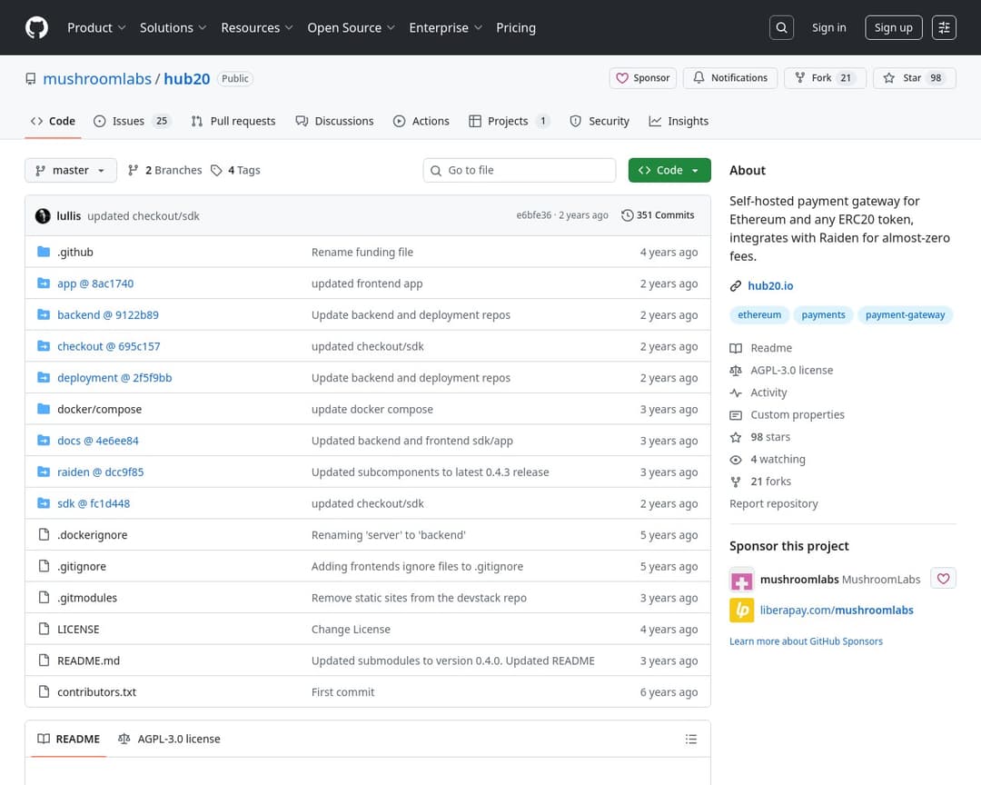
Task: Click the eye icon next to 4 watching
Action: click(x=736, y=460)
